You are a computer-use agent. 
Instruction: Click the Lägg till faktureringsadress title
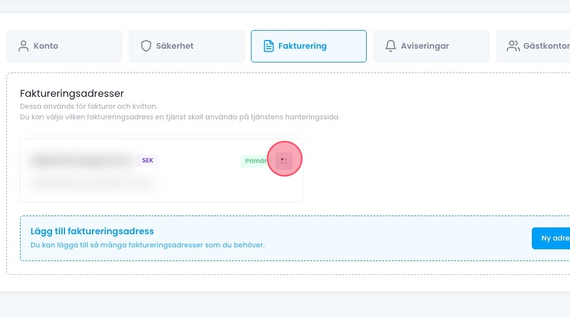pos(92,231)
